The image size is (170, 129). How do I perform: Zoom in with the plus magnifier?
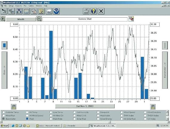tap(3, 19)
